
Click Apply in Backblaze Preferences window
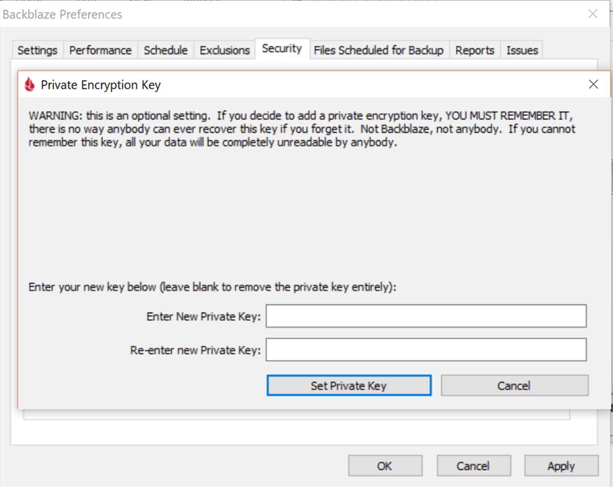[x=561, y=466]
